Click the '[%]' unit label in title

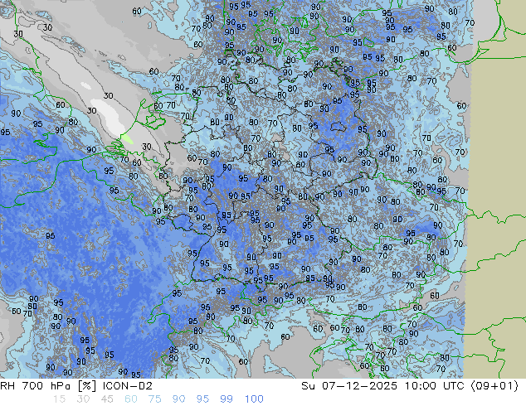[87, 386]
